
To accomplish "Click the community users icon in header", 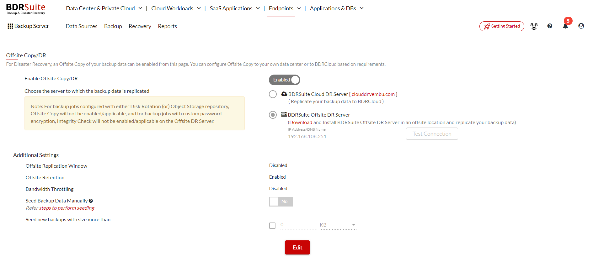I will pyautogui.click(x=534, y=26).
